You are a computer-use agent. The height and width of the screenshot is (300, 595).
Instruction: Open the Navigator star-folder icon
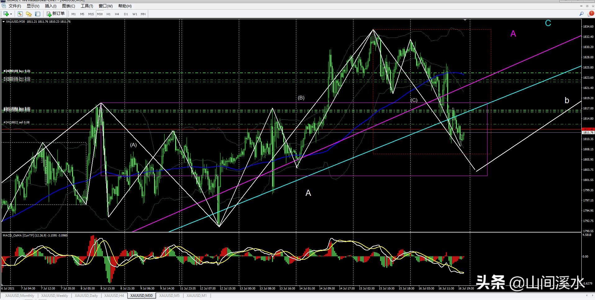pyautogui.click(x=29, y=14)
